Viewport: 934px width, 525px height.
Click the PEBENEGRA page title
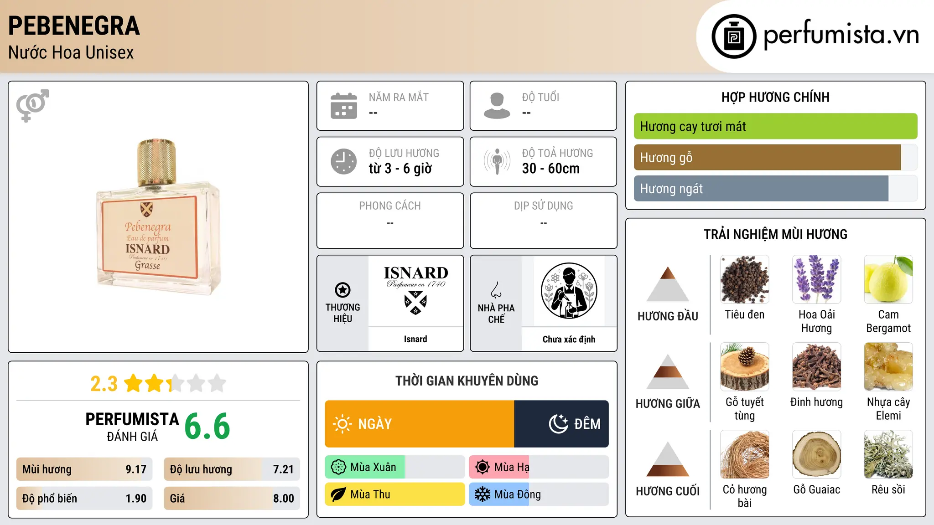[74, 26]
